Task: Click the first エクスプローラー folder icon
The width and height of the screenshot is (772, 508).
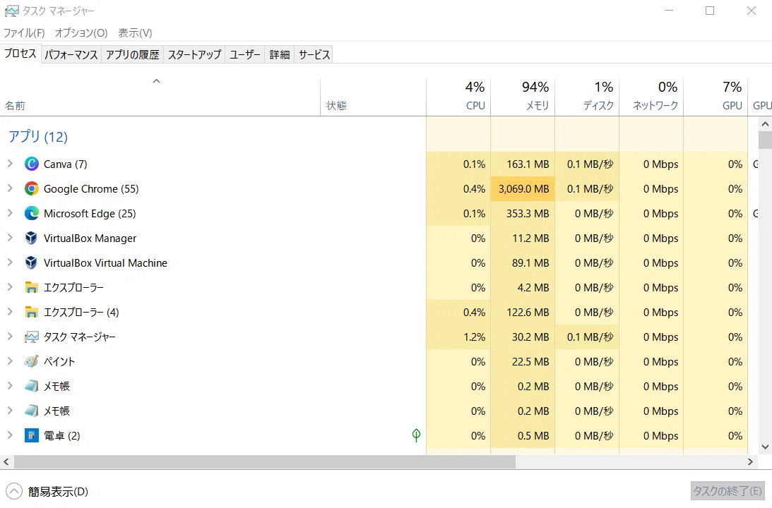Action: click(x=32, y=288)
